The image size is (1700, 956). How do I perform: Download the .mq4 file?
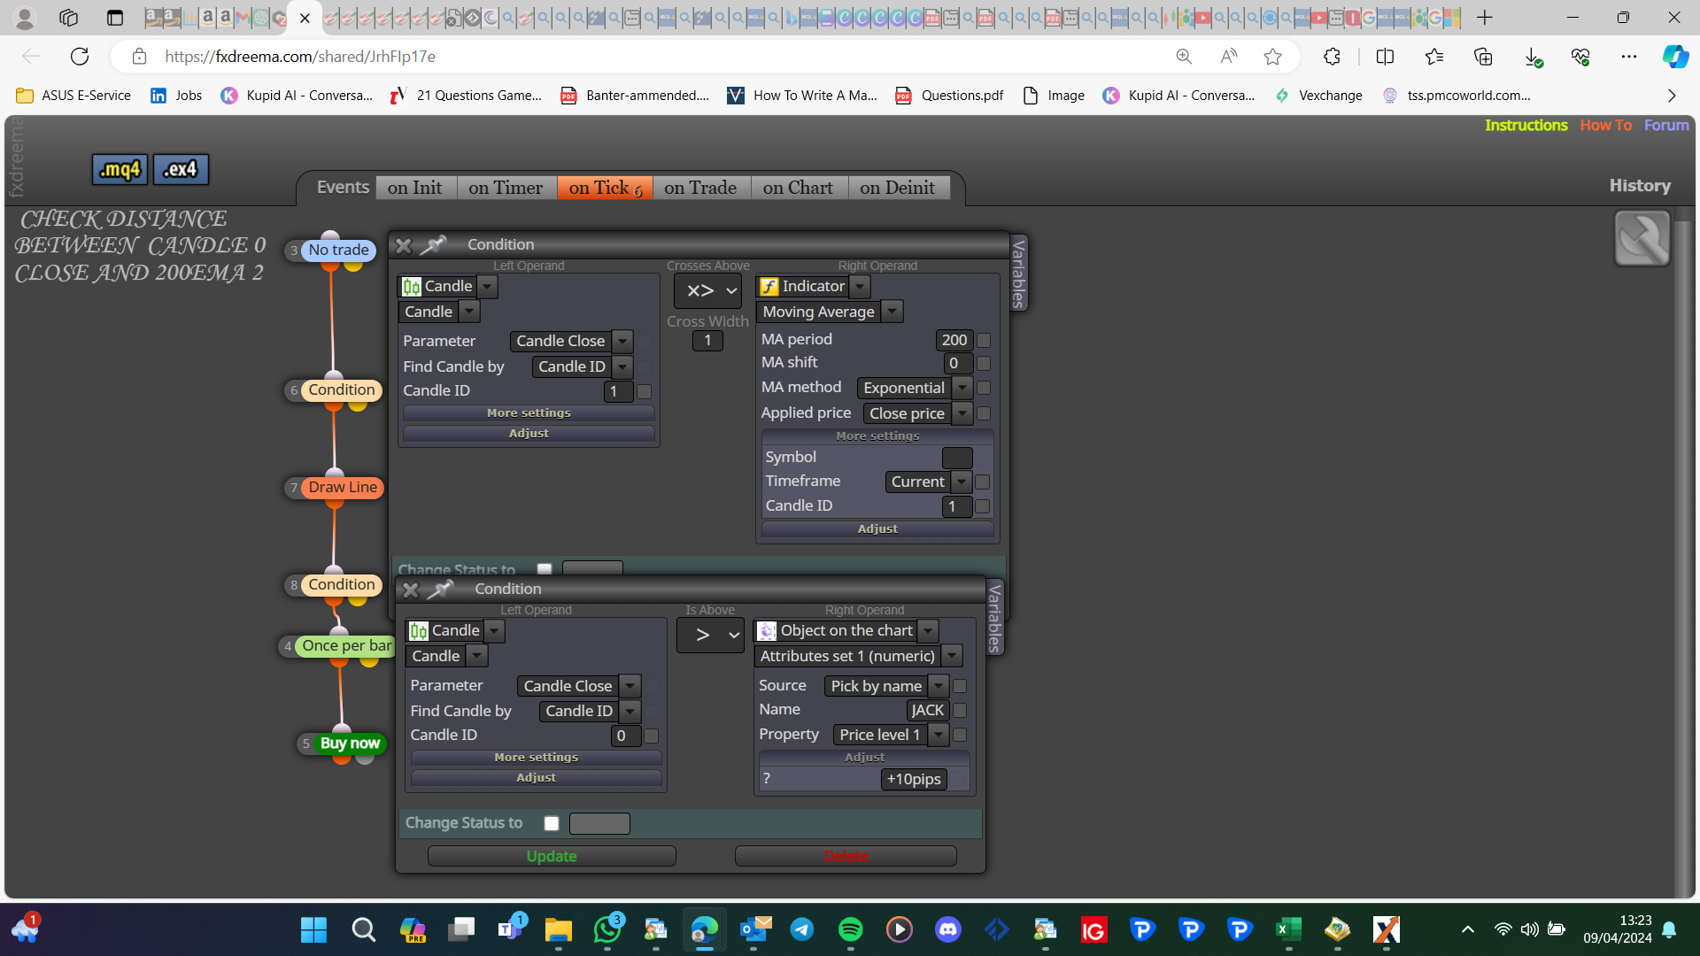click(120, 169)
